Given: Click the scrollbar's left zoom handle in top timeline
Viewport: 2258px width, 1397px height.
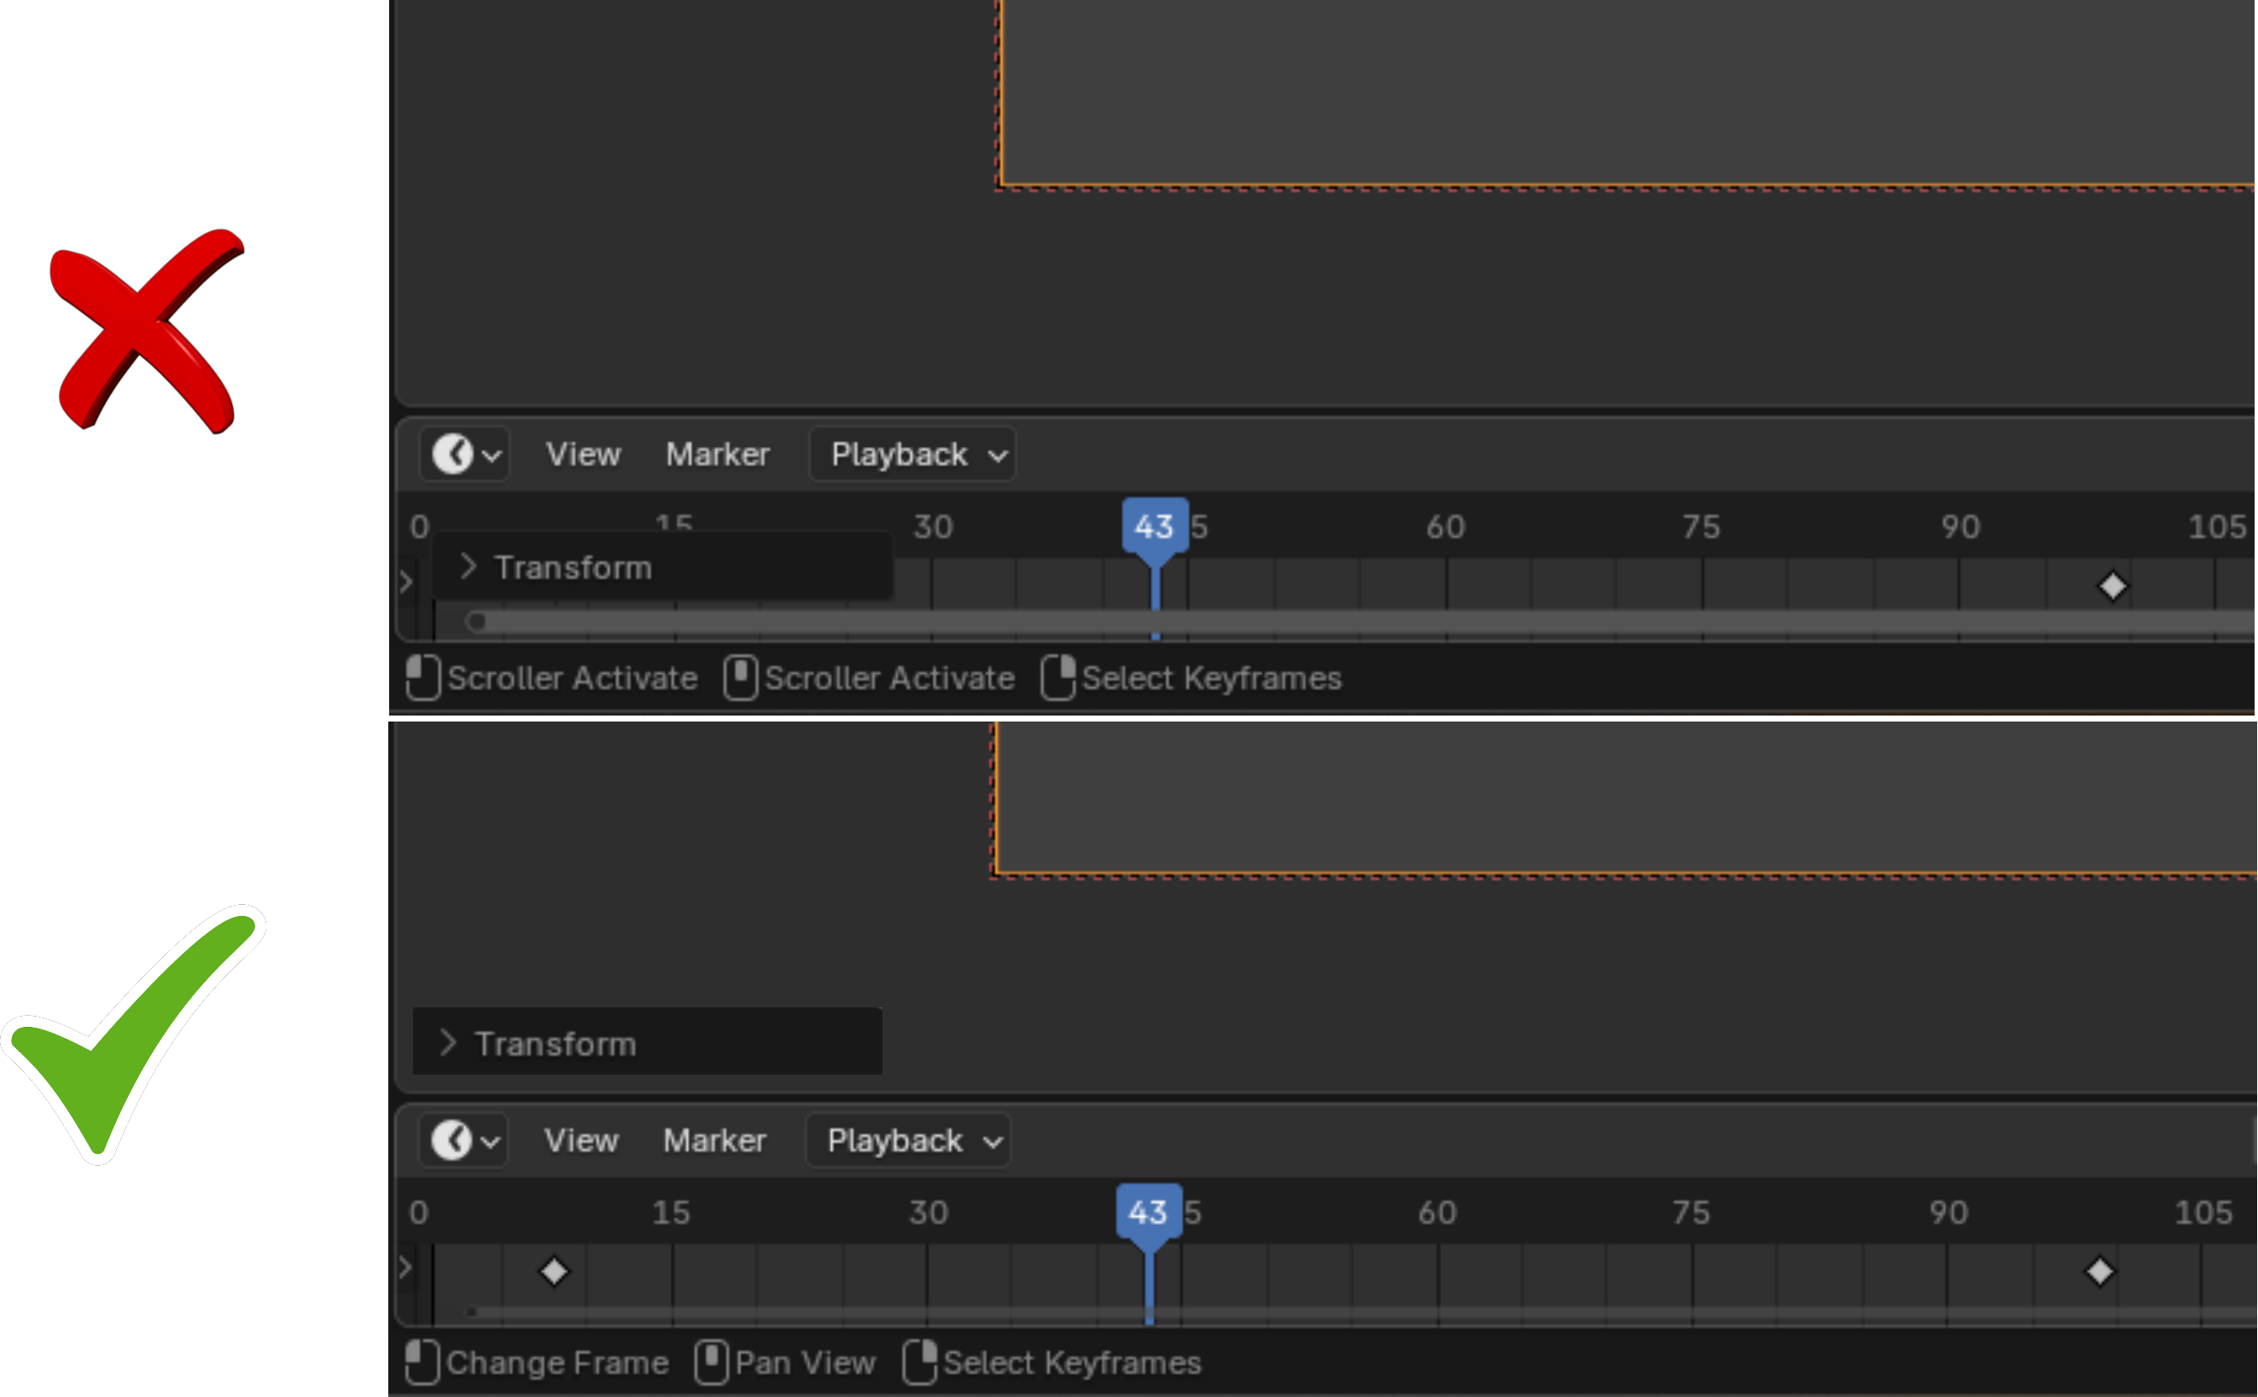Looking at the screenshot, I should pos(476,622).
